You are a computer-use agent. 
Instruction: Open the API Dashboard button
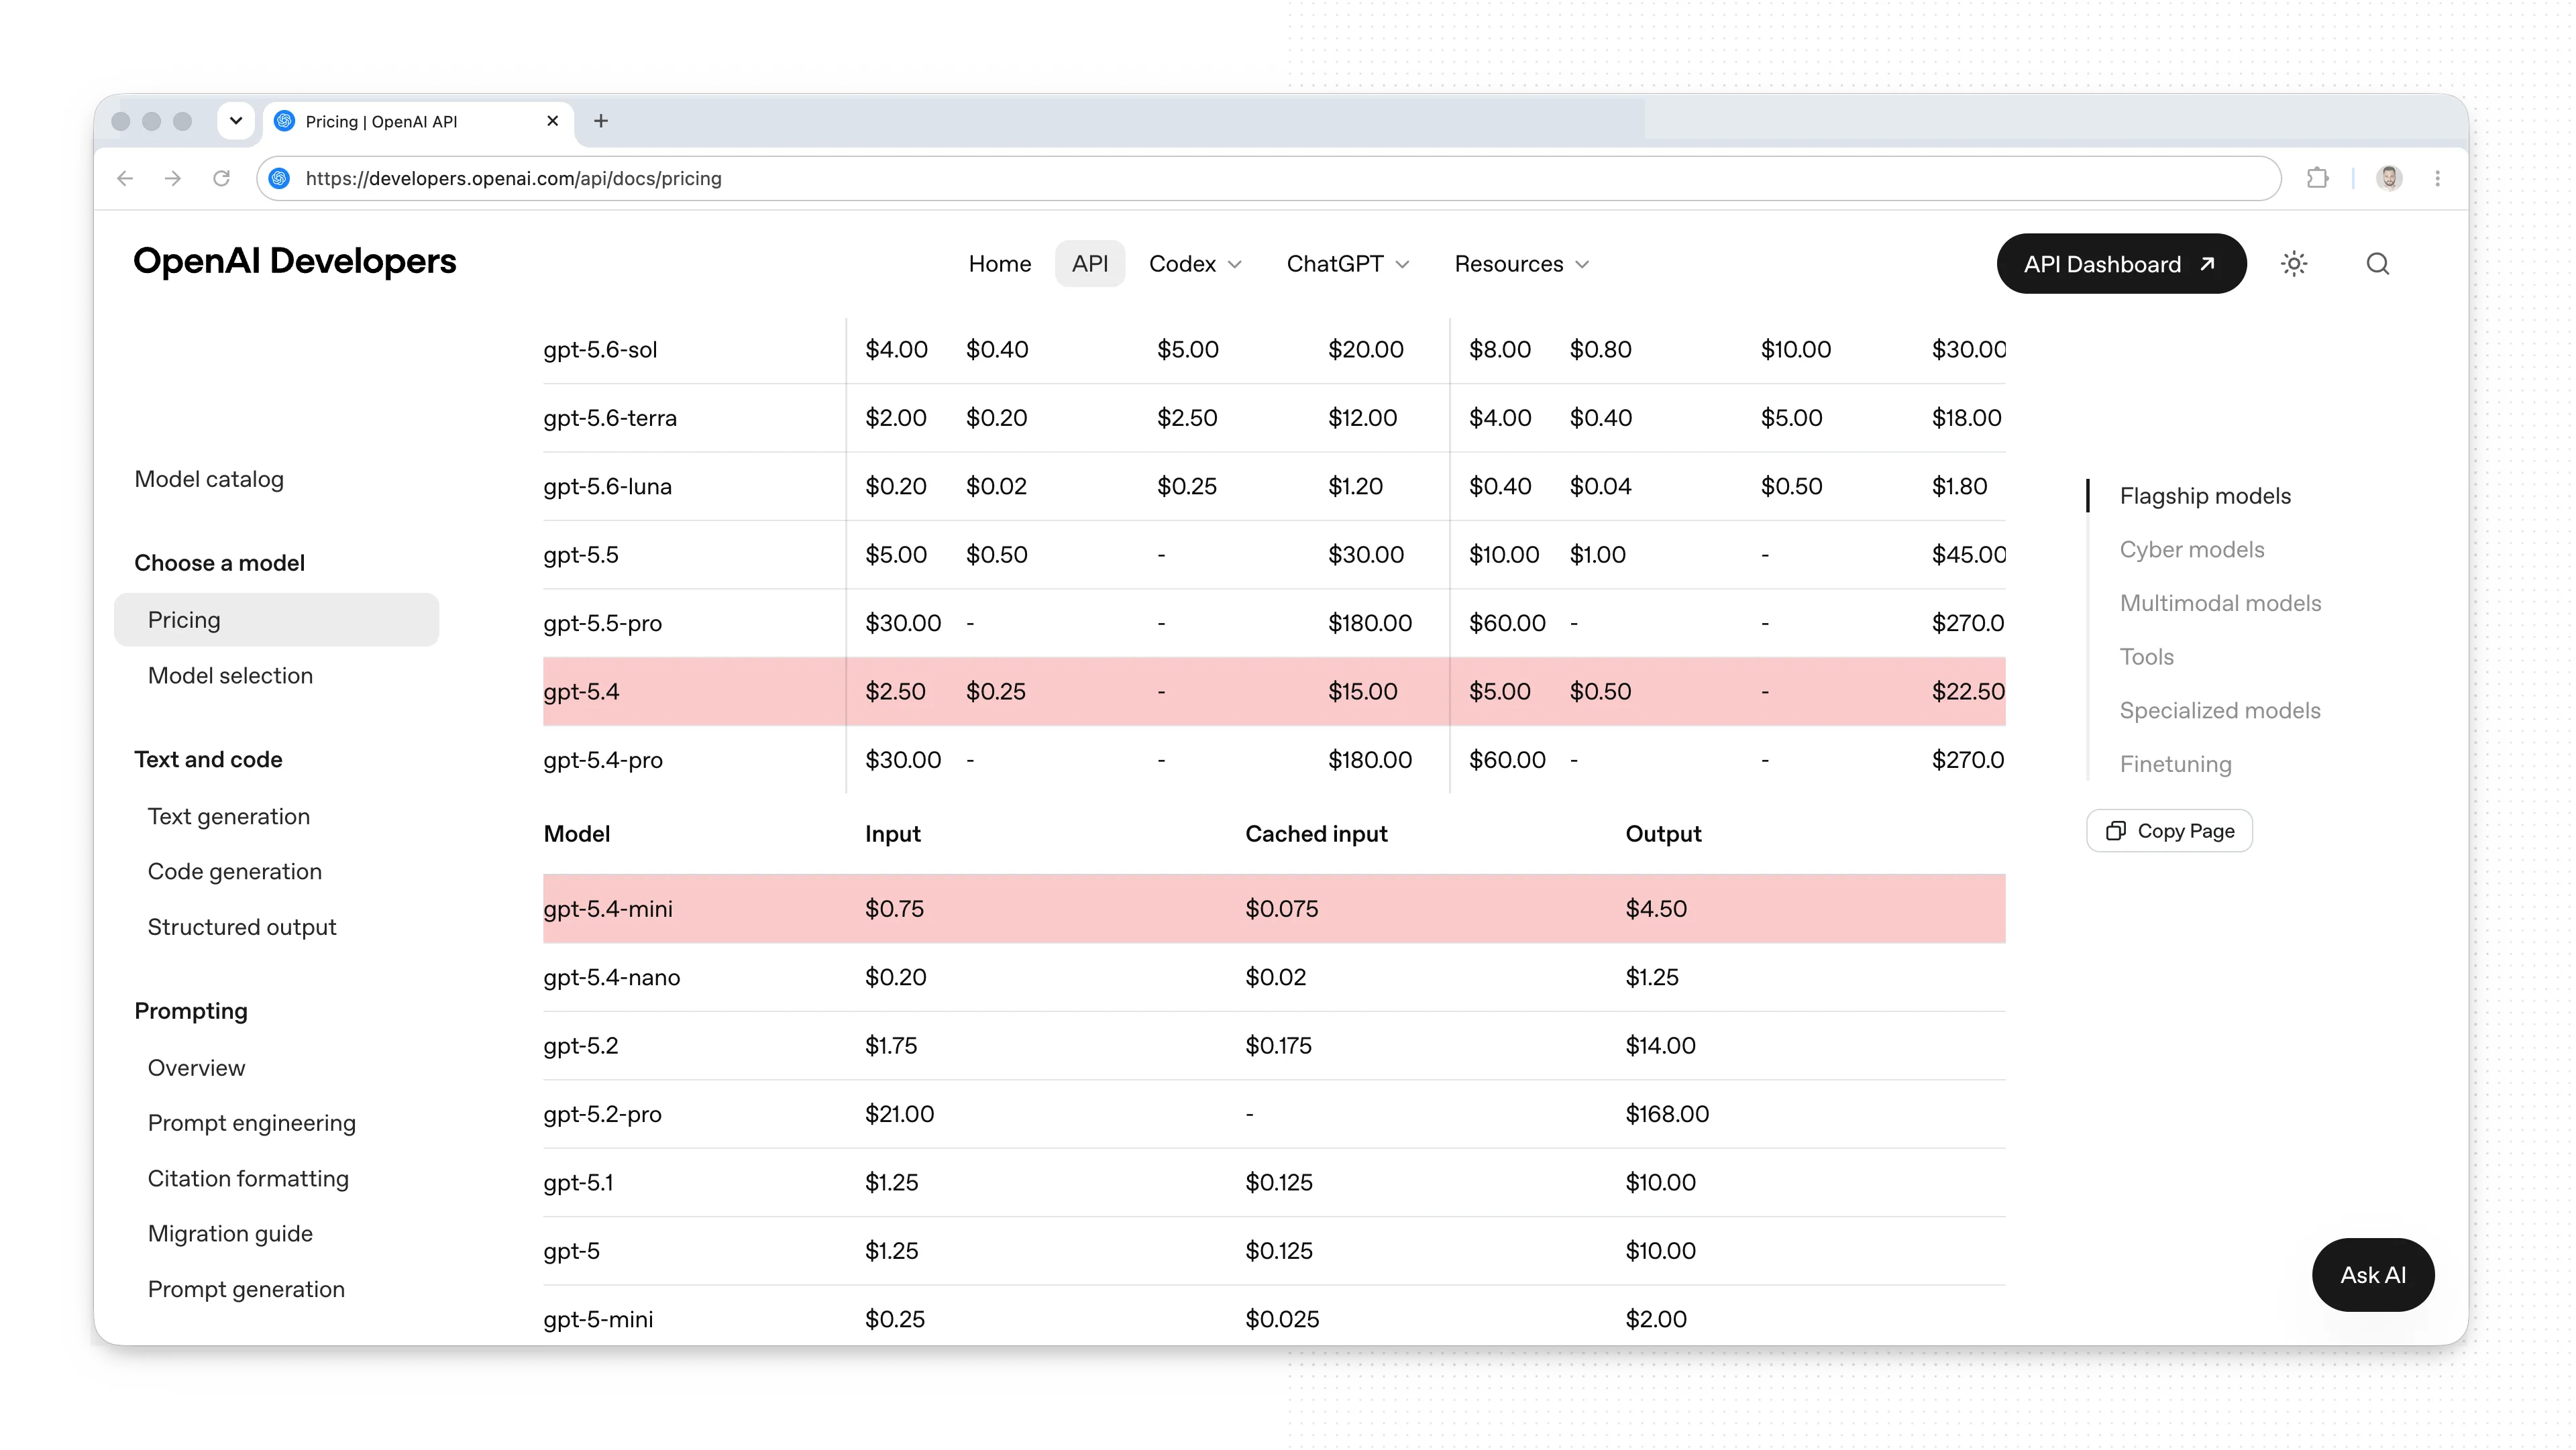point(2121,264)
